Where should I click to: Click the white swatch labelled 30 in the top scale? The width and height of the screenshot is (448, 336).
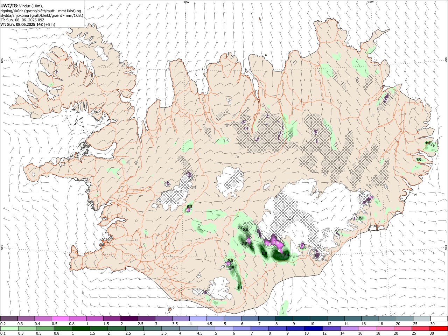(x=439, y=318)
